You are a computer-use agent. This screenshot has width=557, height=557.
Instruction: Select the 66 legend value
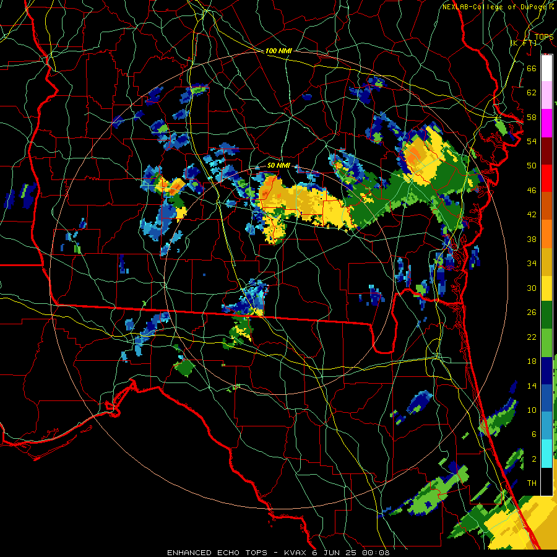point(532,68)
